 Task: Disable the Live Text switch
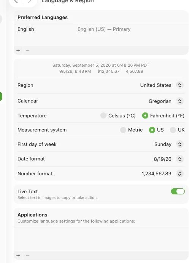(x=178, y=191)
